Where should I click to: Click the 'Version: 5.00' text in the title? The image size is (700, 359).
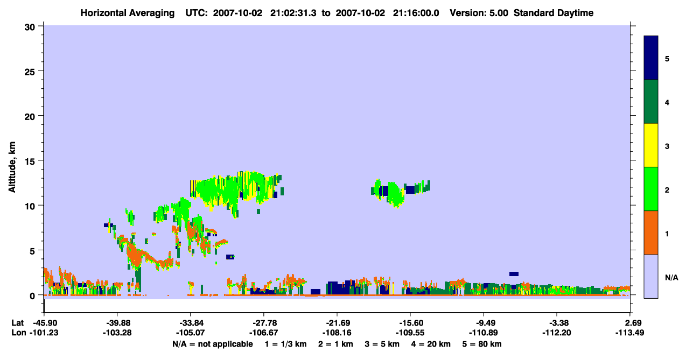(x=478, y=13)
